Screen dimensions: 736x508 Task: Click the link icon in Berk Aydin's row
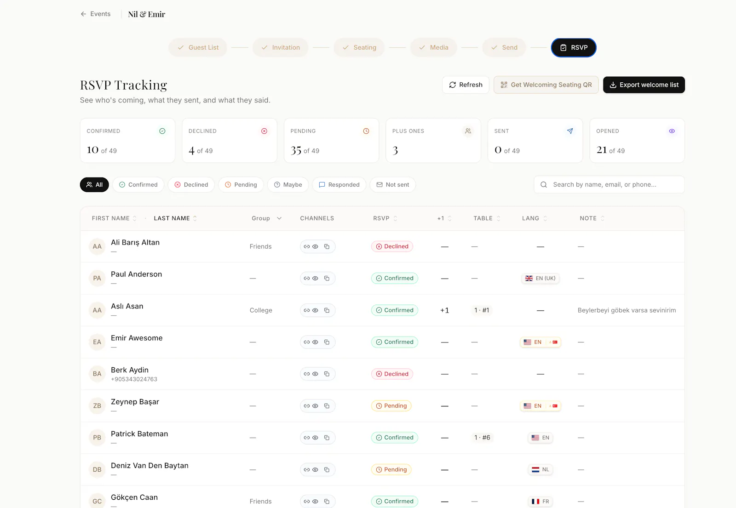click(307, 374)
